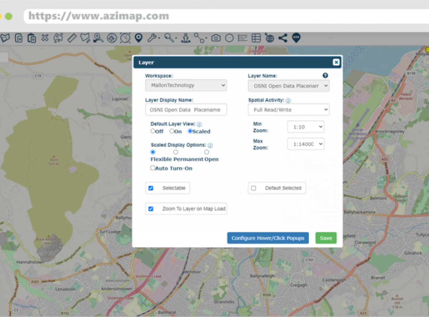Open the wrench tools icon

click(152, 38)
